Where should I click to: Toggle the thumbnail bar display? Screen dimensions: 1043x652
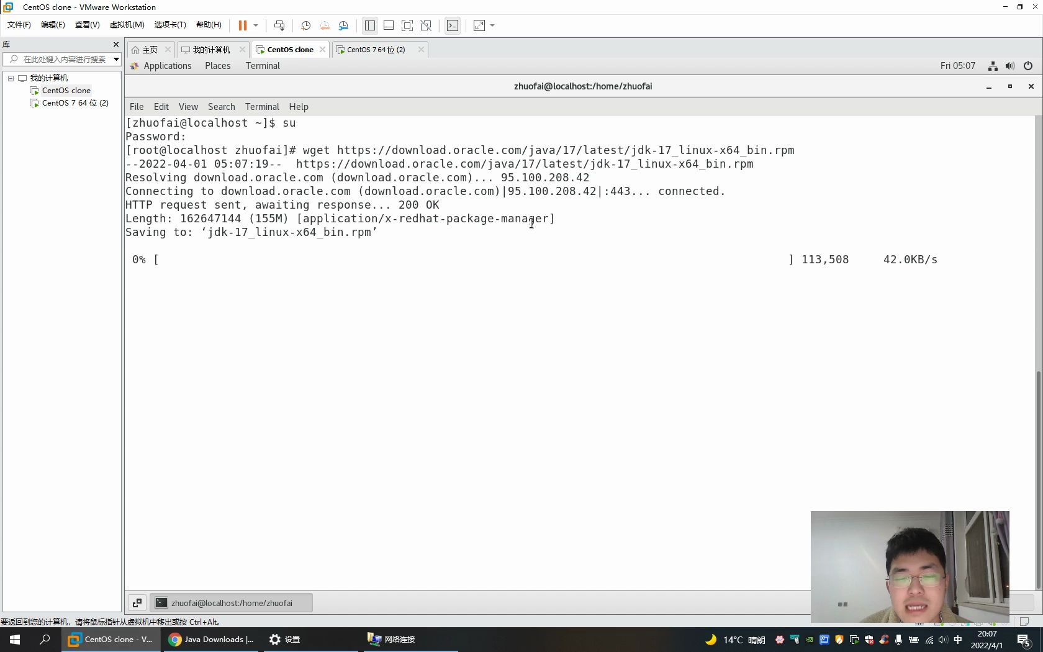tap(389, 25)
